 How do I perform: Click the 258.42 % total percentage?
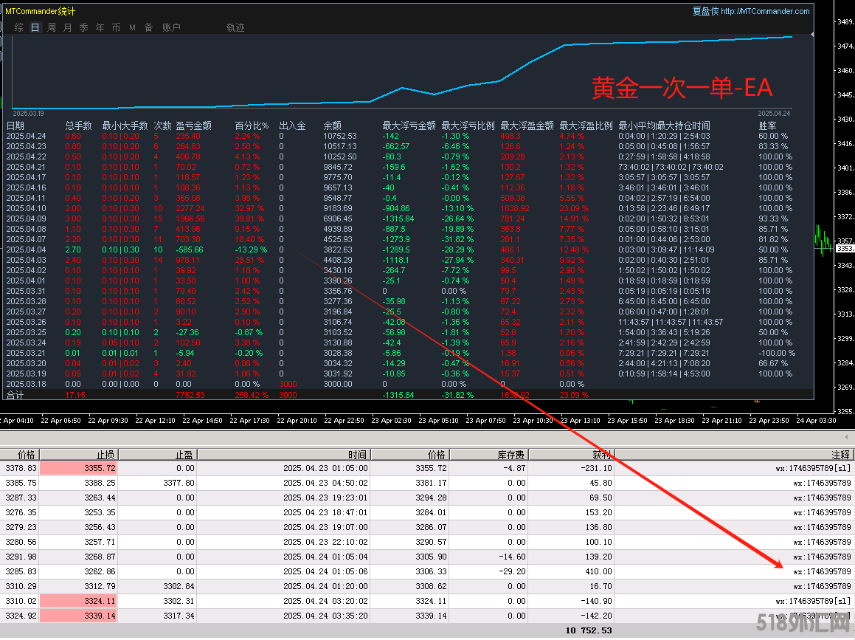[x=252, y=395]
